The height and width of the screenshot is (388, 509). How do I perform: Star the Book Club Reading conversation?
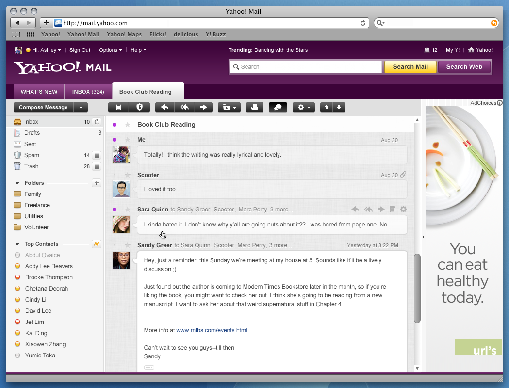click(128, 125)
